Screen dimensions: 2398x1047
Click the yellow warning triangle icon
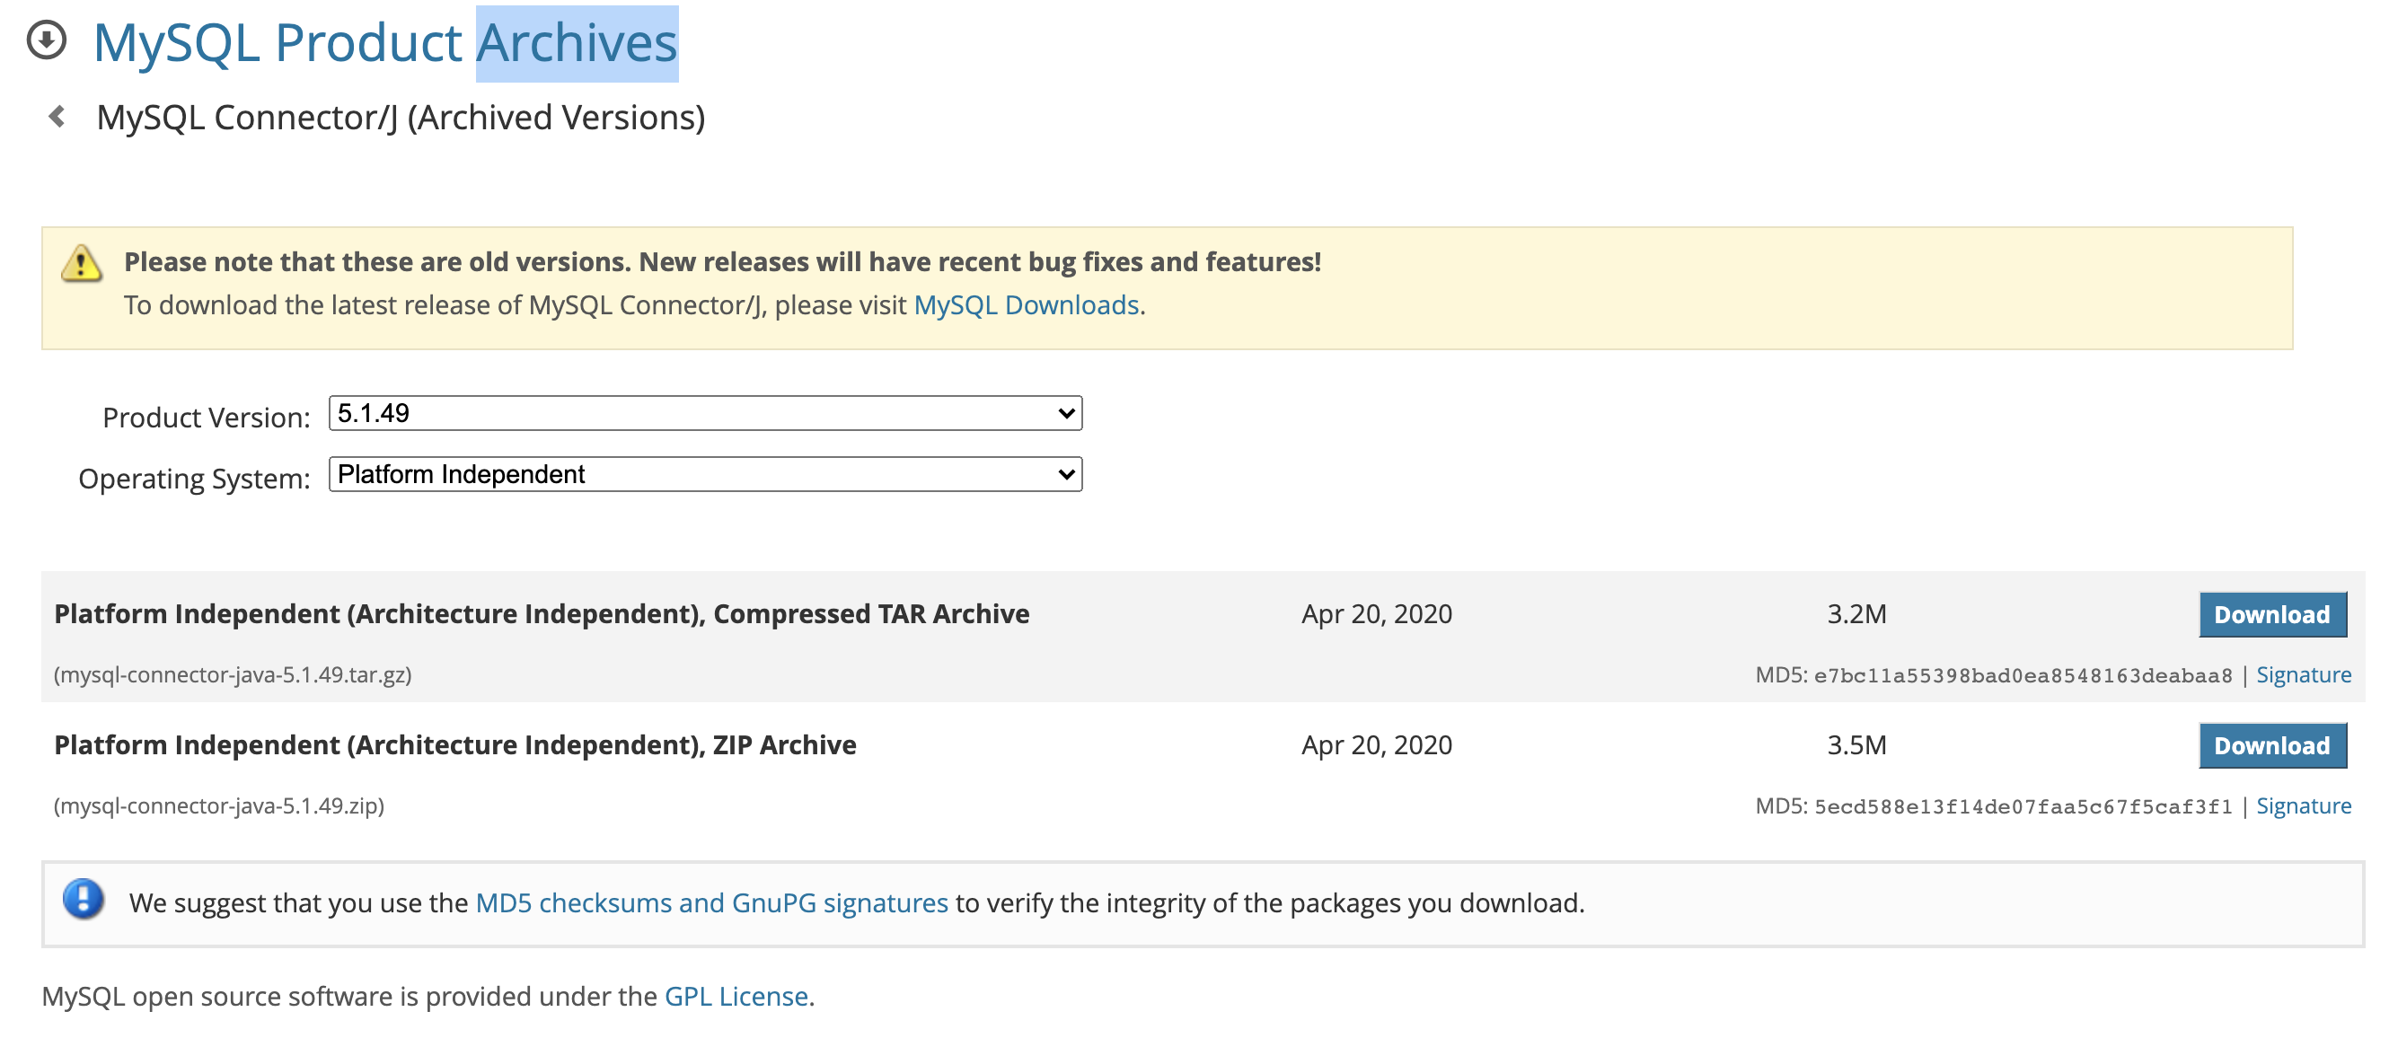[82, 263]
